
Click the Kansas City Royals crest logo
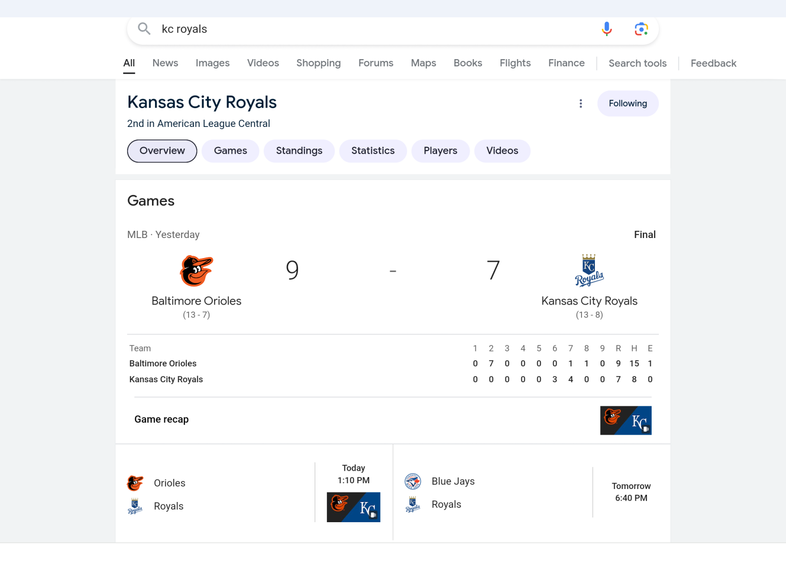(x=589, y=270)
